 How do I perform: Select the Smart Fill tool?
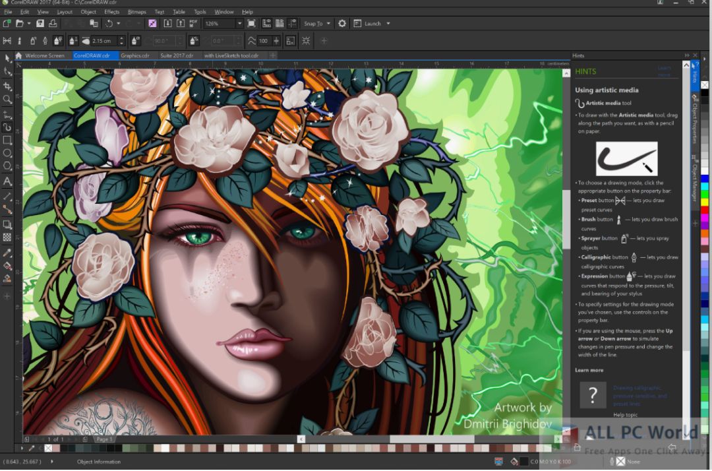7,279
